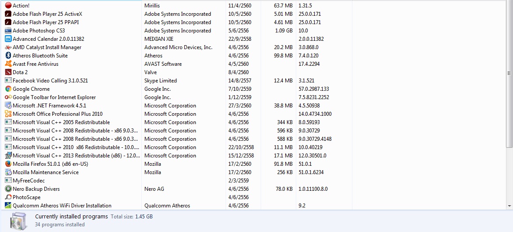Click the AMD Catalyst Install Manager icon
This screenshot has width=513, height=232.
tap(8, 47)
